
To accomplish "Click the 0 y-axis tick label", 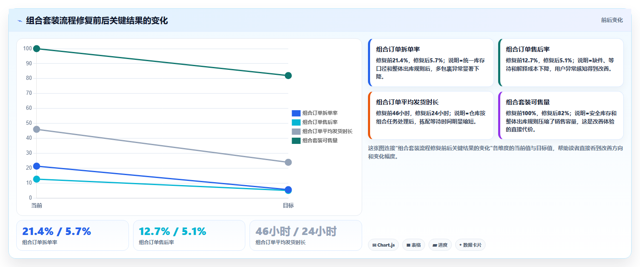I will click(x=30, y=198).
